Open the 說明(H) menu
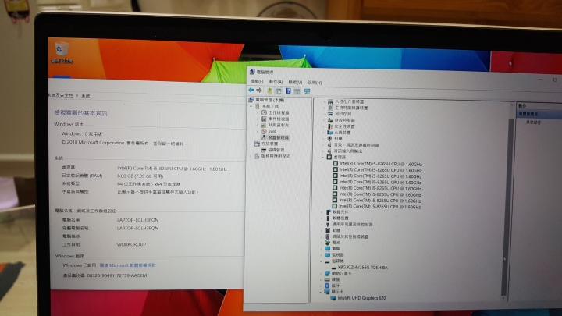This screenshot has height=316, width=562. click(315, 83)
